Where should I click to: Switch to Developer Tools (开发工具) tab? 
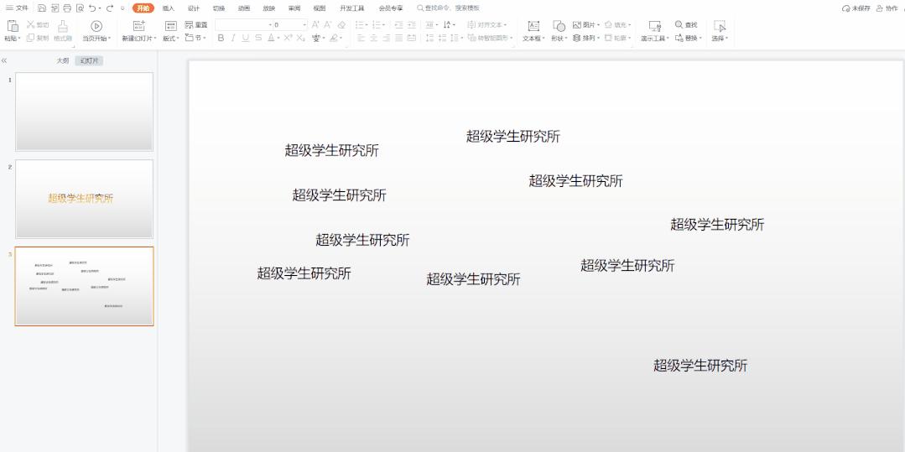point(352,8)
